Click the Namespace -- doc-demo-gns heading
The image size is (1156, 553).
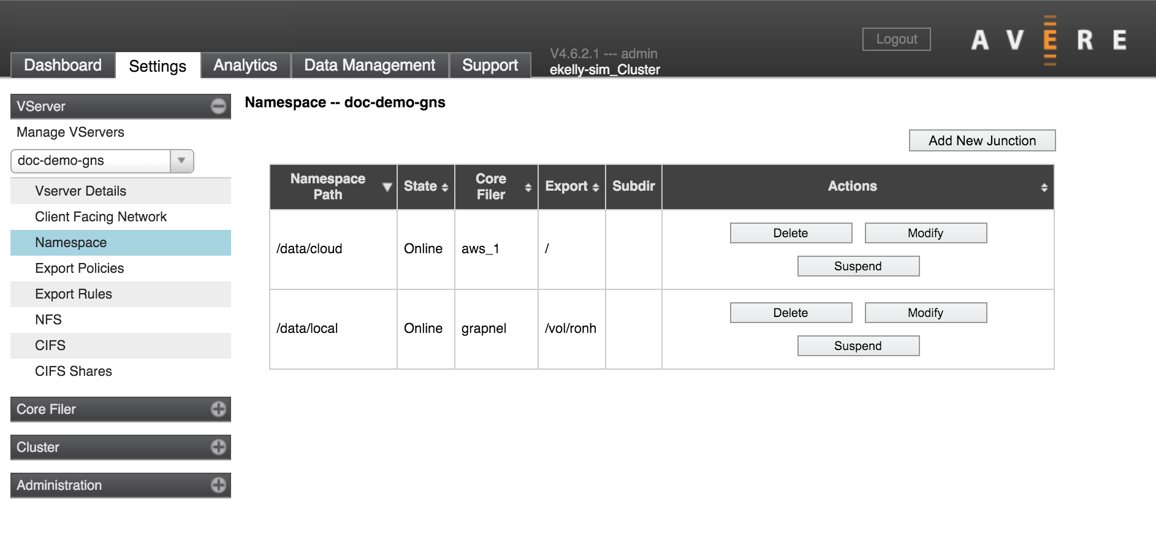pyautogui.click(x=345, y=102)
